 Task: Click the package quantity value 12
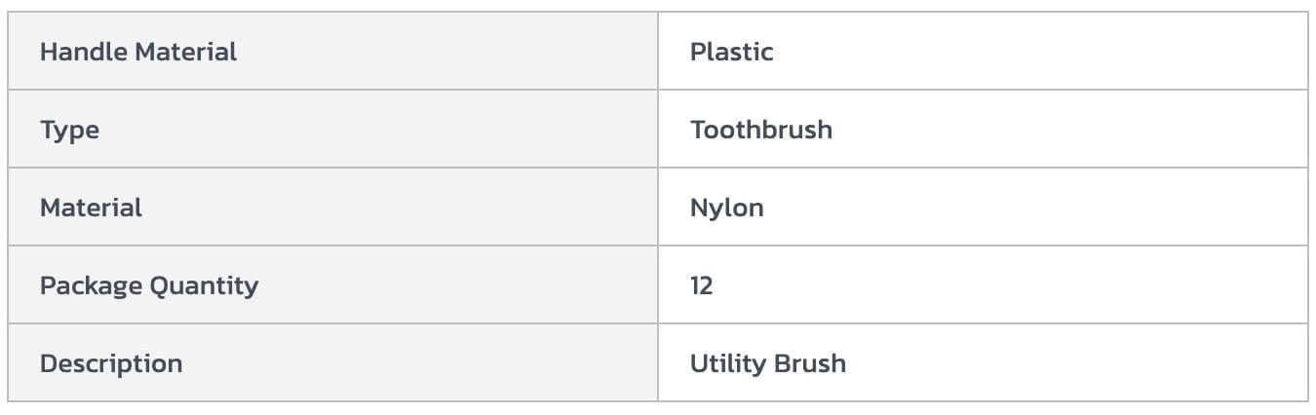coord(701,285)
